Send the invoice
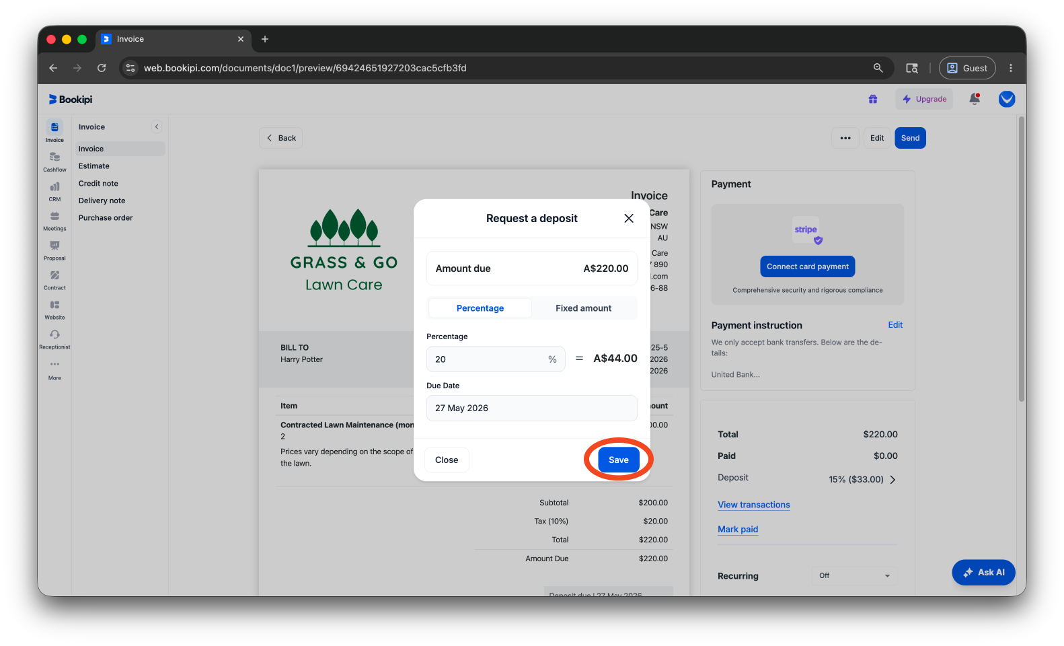This screenshot has width=1064, height=646. [910, 138]
